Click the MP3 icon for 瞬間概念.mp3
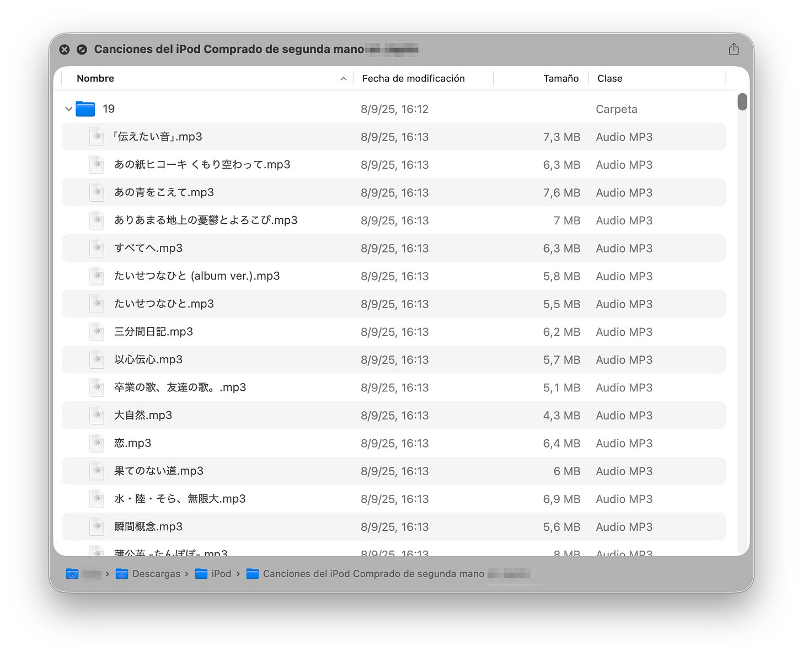Image resolution: width=803 pixels, height=657 pixels. [x=97, y=526]
